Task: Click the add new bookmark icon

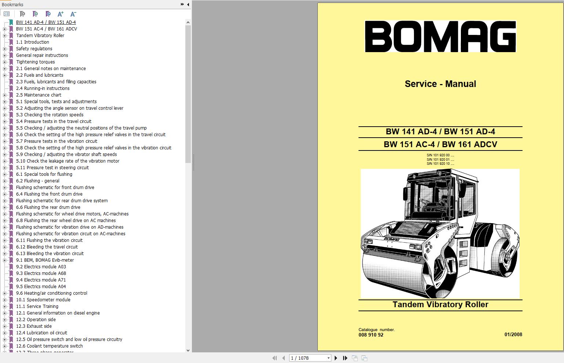Action: pyautogui.click(x=35, y=14)
